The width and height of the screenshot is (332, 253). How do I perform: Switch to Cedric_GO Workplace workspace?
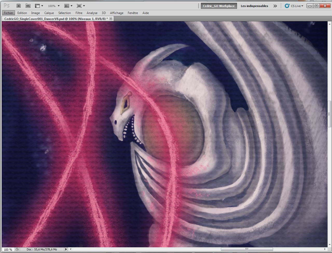219,6
